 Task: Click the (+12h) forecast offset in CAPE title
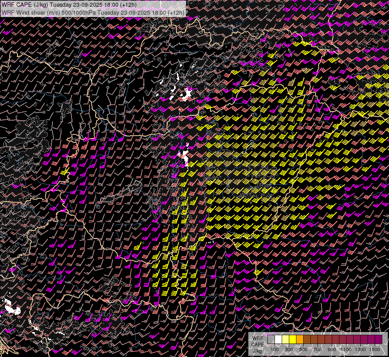[x=128, y=5]
